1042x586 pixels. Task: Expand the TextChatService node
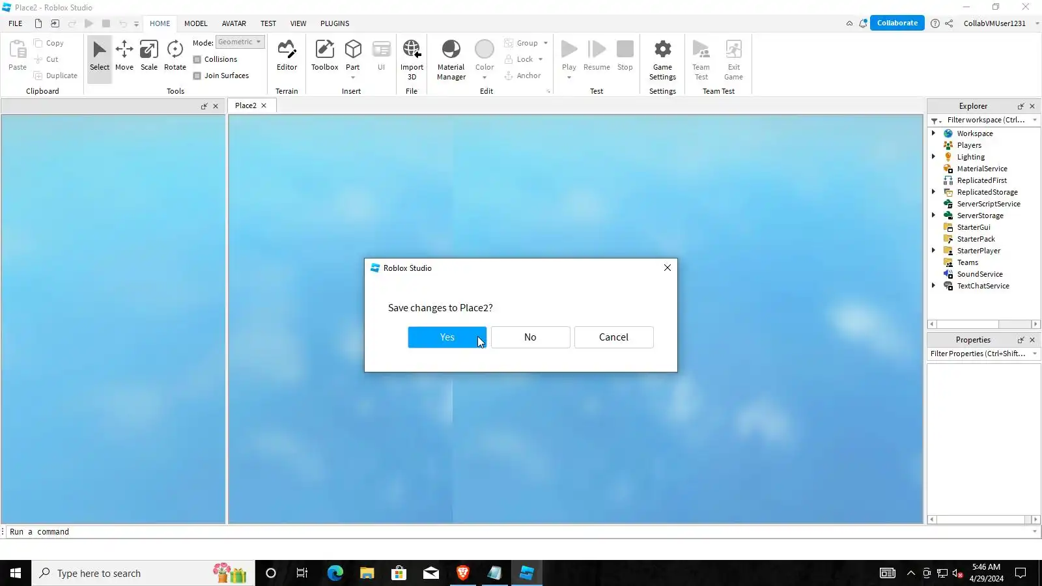[934, 286]
